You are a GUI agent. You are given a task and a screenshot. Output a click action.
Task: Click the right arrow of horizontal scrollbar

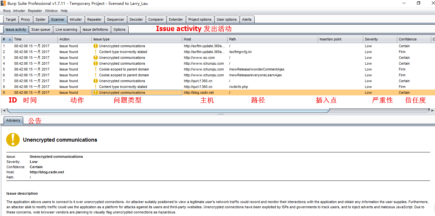433,110
